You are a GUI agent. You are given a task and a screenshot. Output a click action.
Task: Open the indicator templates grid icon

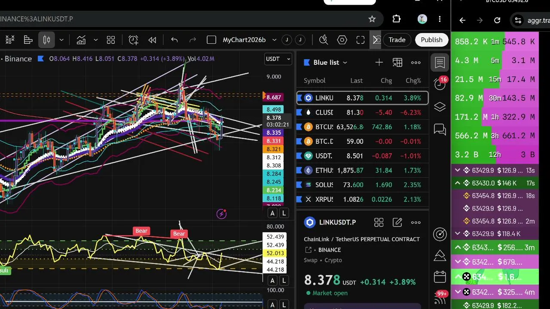tap(111, 40)
